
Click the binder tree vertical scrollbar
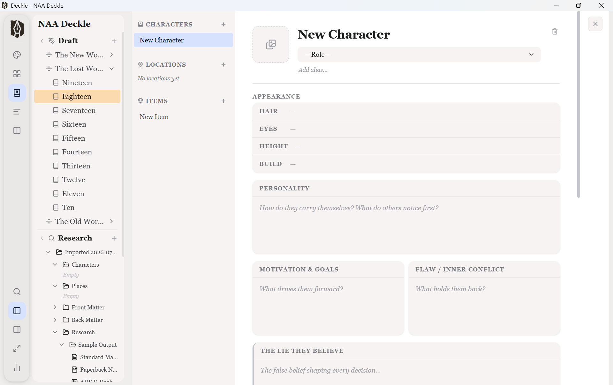click(123, 144)
